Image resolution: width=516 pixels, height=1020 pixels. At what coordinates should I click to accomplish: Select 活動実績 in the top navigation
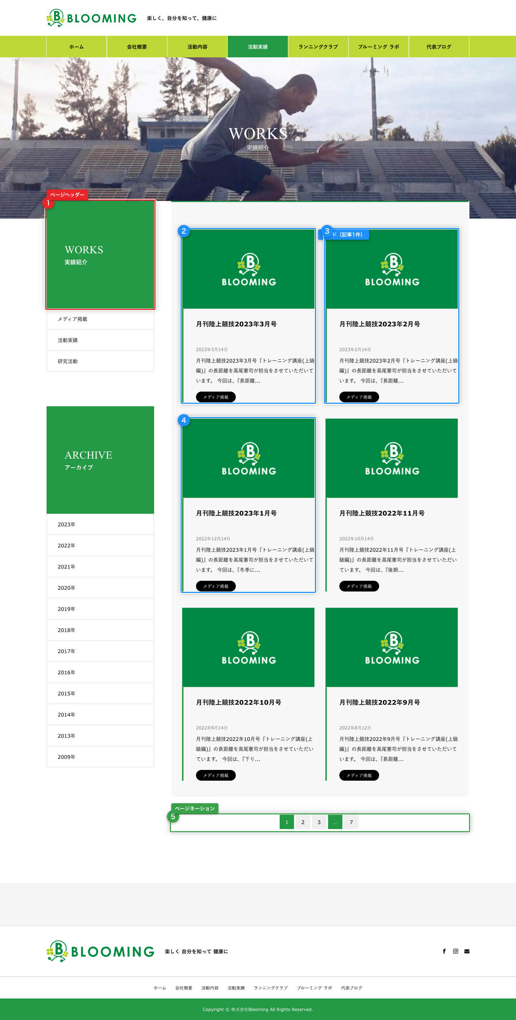[258, 47]
